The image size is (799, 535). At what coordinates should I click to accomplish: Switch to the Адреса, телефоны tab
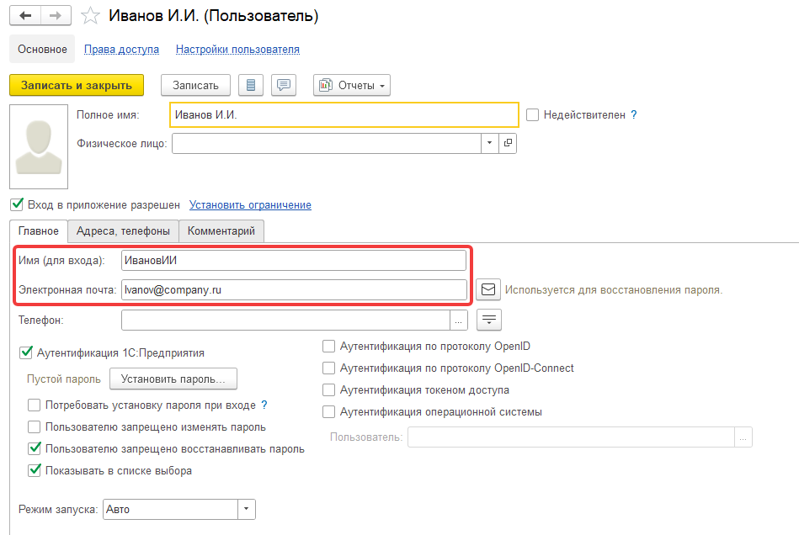tap(123, 231)
